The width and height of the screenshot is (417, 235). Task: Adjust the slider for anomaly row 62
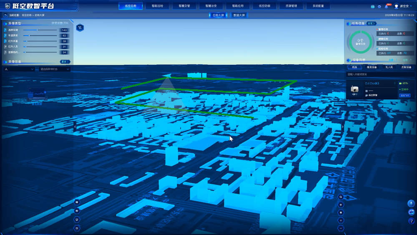click(x=40, y=35)
